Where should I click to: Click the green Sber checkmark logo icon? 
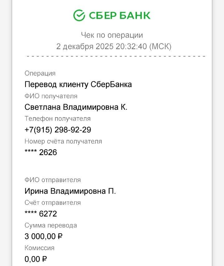[79, 15]
